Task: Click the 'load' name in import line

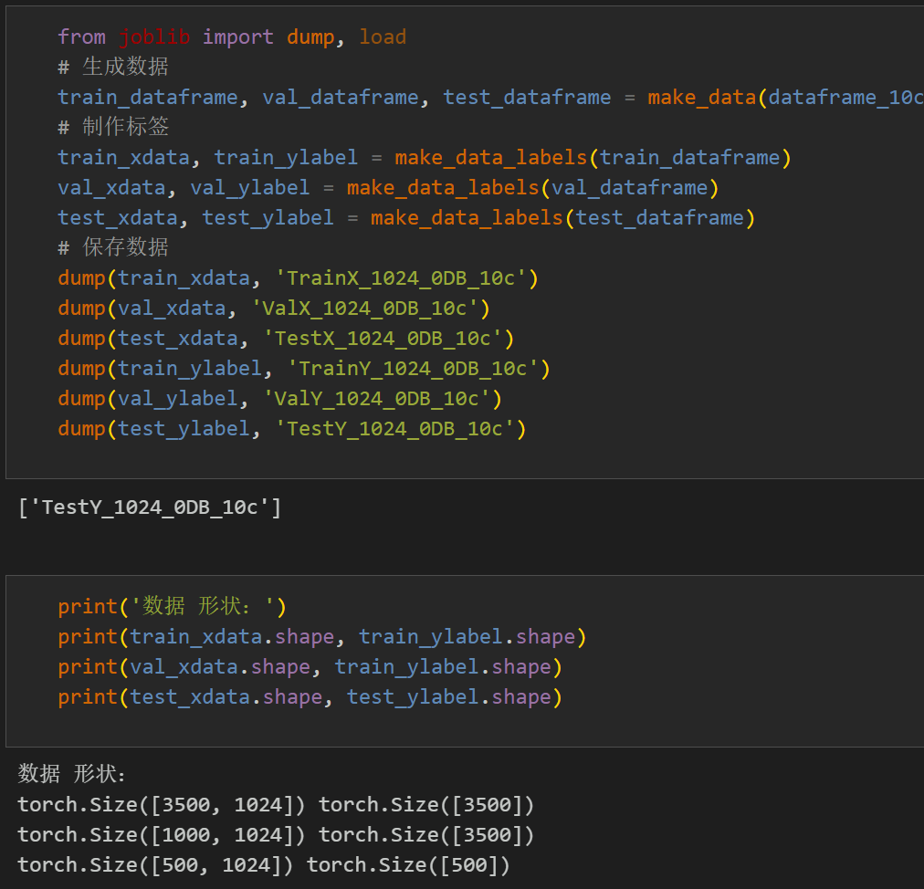Action: pyautogui.click(x=382, y=37)
